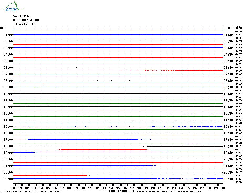This screenshot has width=244, height=195.
Task: Click the '12:30' label on the right
Action: pyautogui.click(x=228, y=107)
